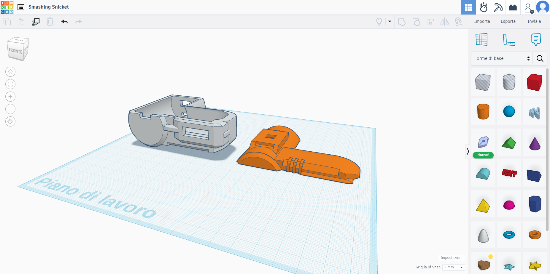
Task: Open the design list menu icon
Action: pyautogui.click(x=21, y=7)
